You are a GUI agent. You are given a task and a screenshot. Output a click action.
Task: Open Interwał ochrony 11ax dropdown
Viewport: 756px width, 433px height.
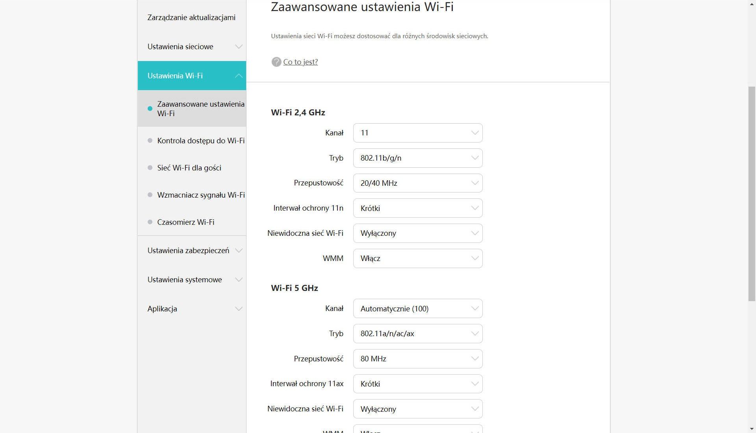[x=418, y=384]
